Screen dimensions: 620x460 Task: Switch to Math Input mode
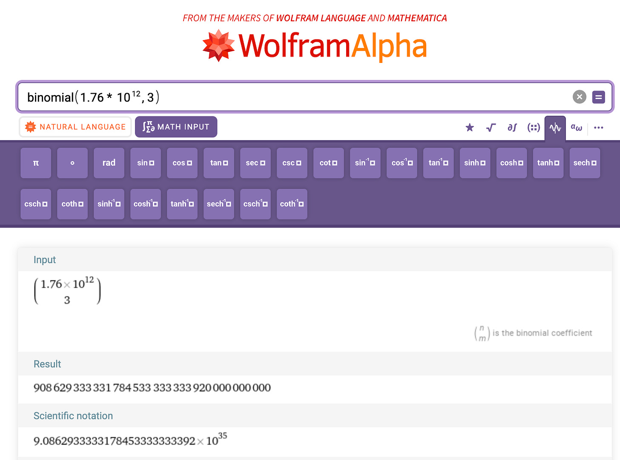[x=176, y=127]
